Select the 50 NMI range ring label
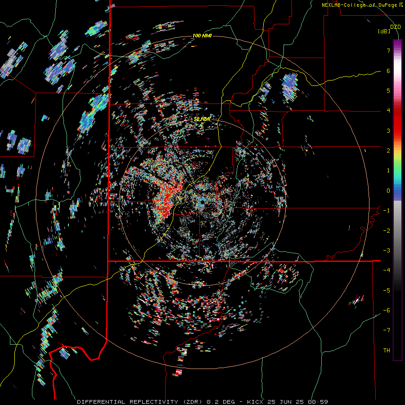405x405 pixels. (x=202, y=119)
